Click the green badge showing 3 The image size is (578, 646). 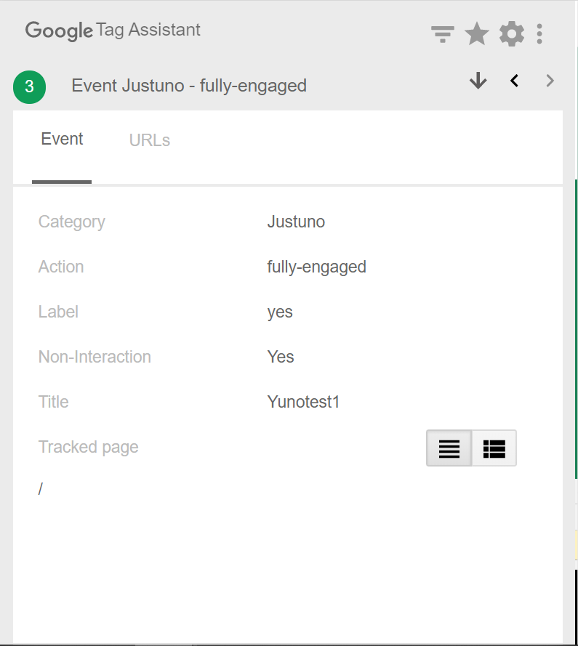pyautogui.click(x=29, y=87)
